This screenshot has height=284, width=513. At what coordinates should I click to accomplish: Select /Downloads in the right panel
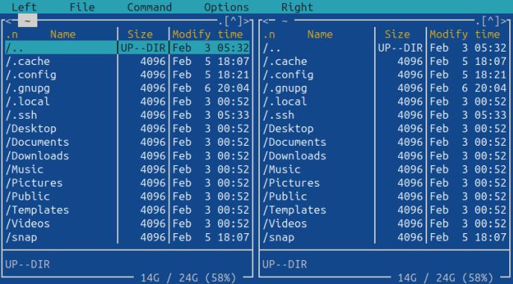385,156
